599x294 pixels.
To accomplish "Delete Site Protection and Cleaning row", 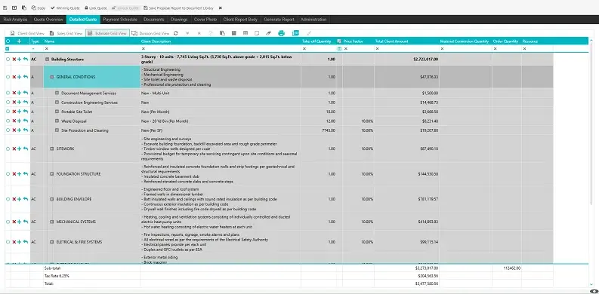I will tap(14, 130).
